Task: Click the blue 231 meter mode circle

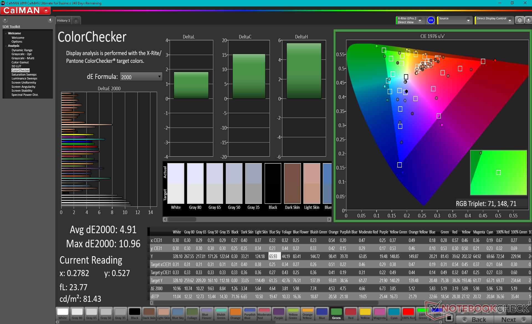Action: click(431, 20)
